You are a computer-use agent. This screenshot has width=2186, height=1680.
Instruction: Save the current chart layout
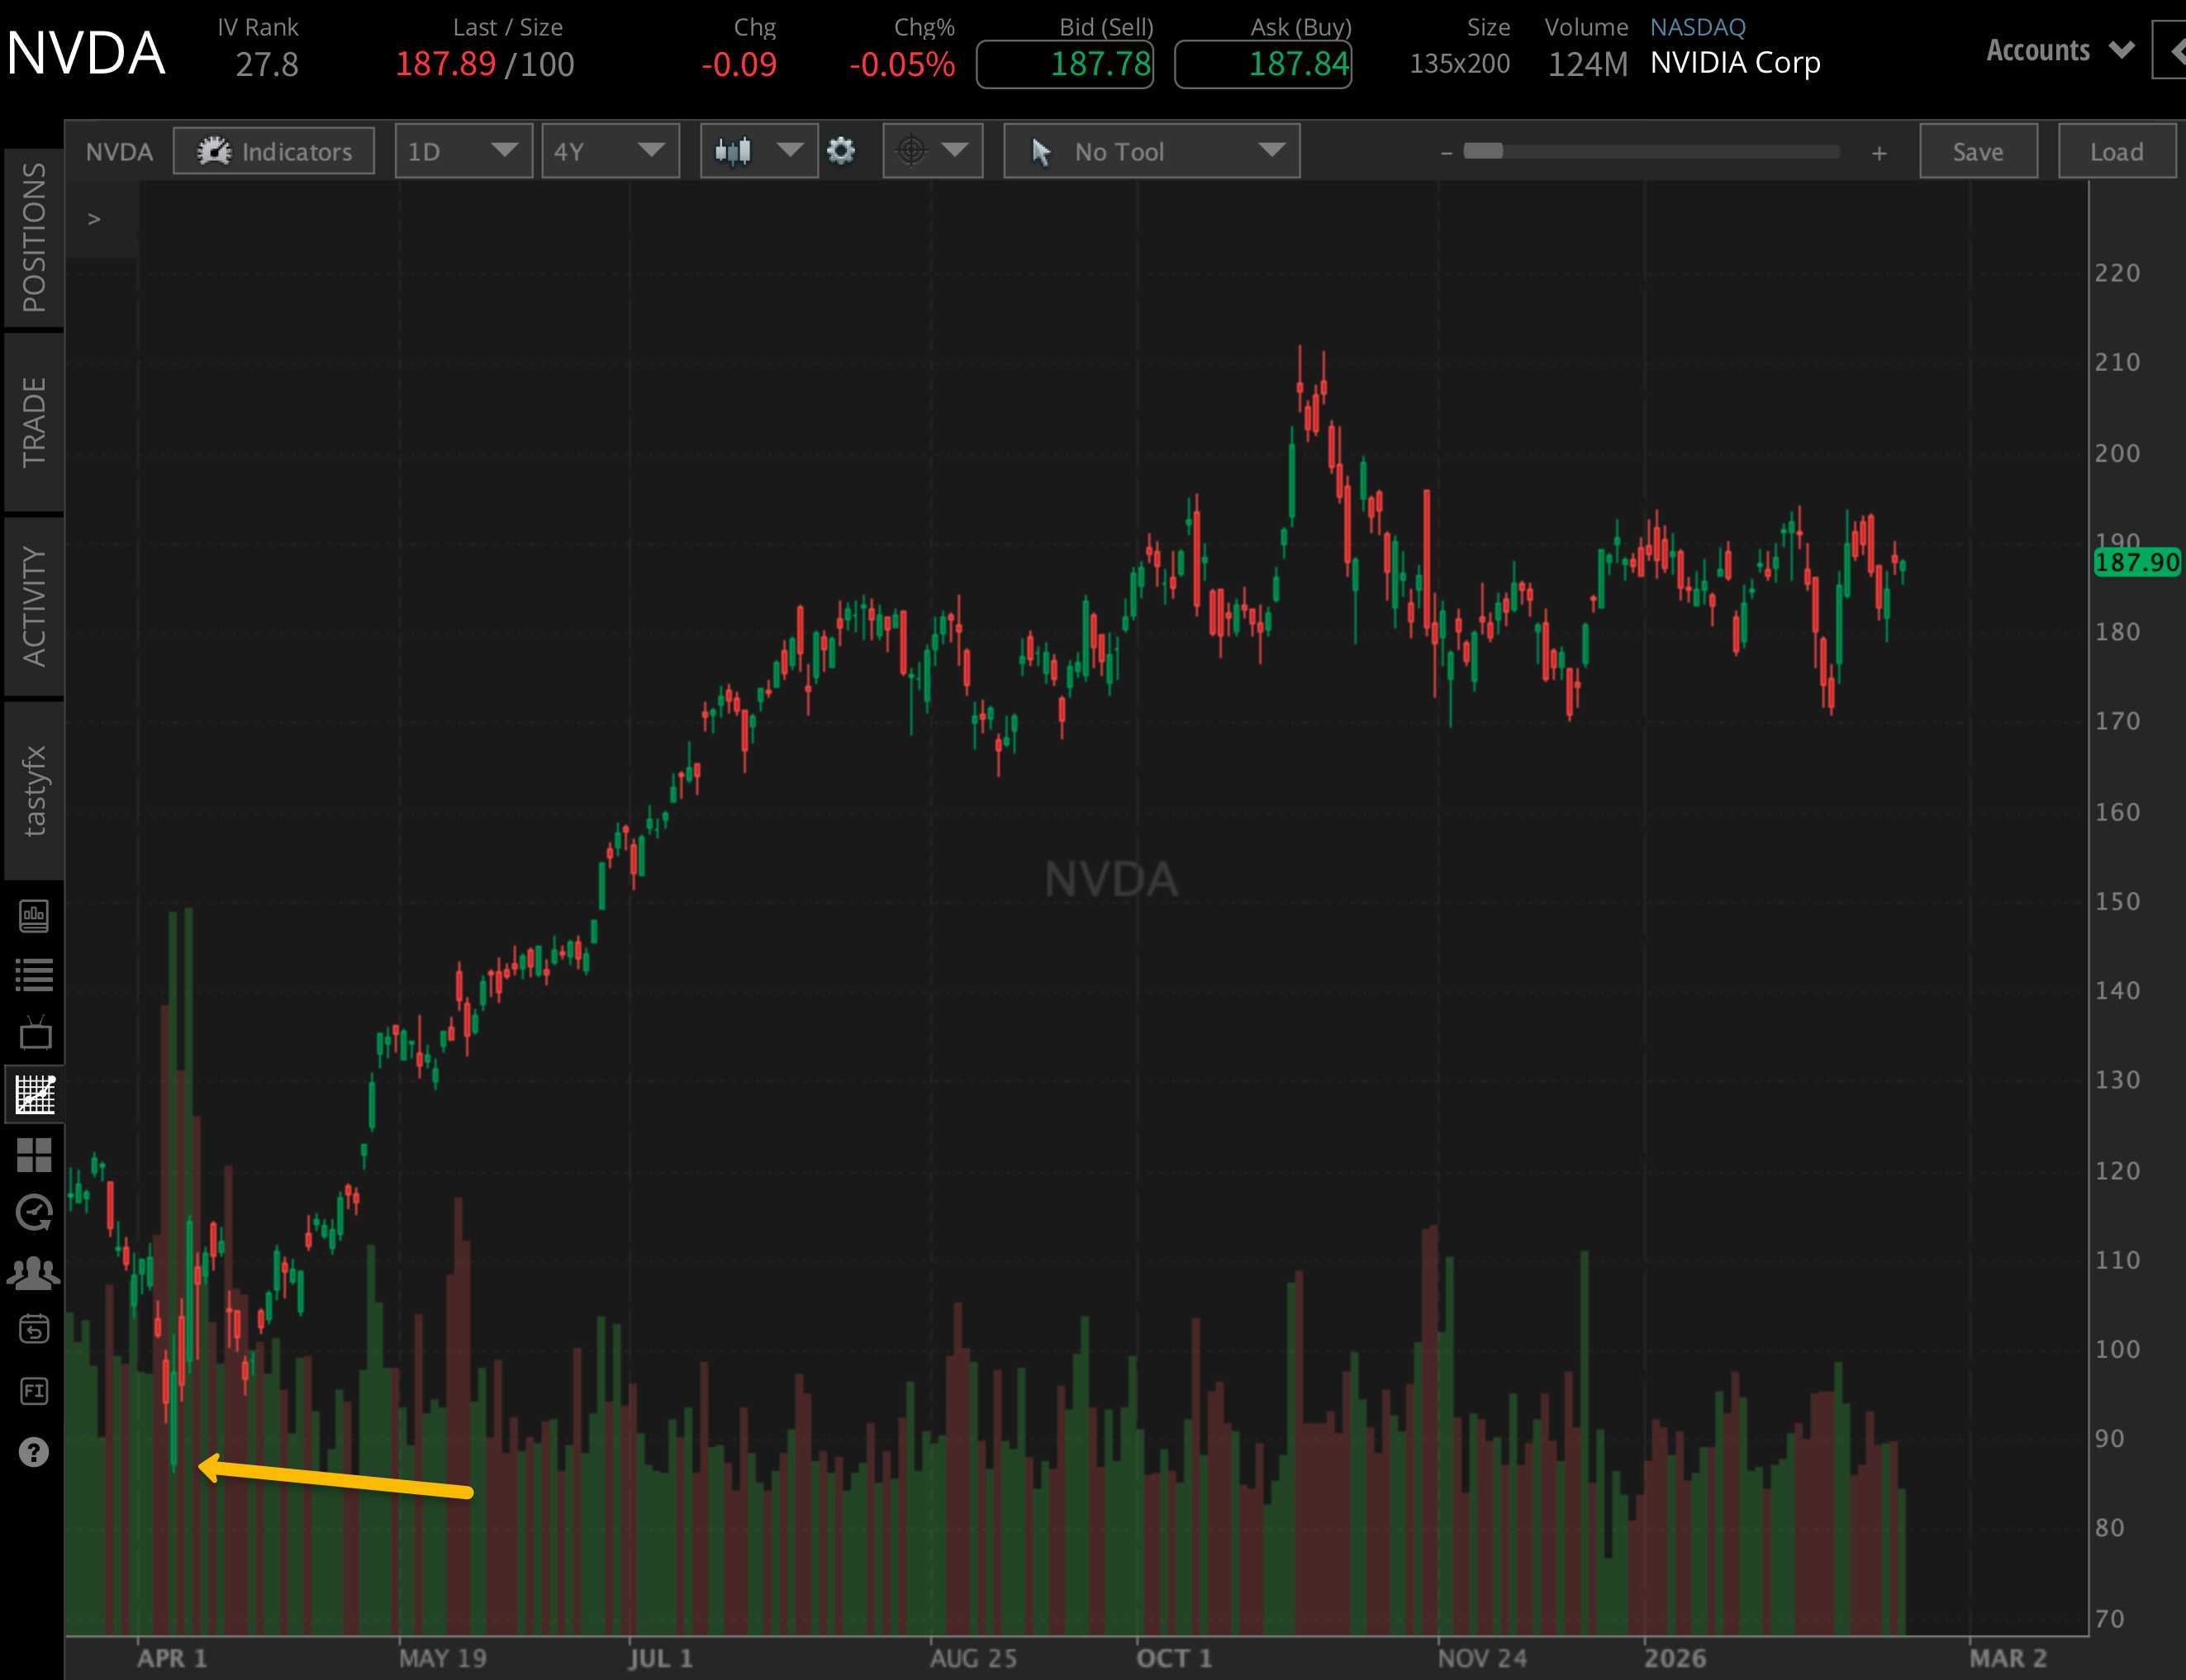1977,151
